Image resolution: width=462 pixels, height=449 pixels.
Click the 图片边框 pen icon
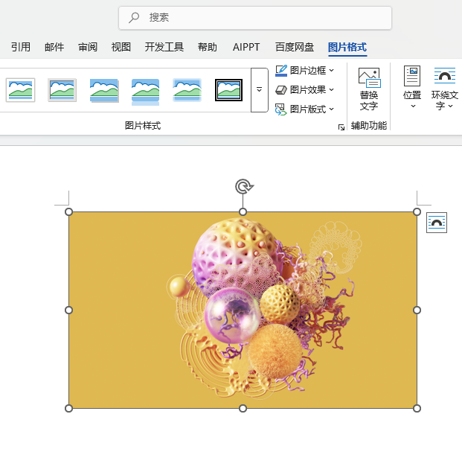pyautogui.click(x=280, y=71)
